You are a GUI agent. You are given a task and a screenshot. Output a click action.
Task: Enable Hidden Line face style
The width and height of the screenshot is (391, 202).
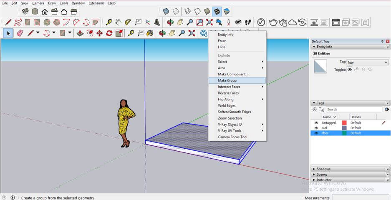pyautogui.click(x=197, y=11)
